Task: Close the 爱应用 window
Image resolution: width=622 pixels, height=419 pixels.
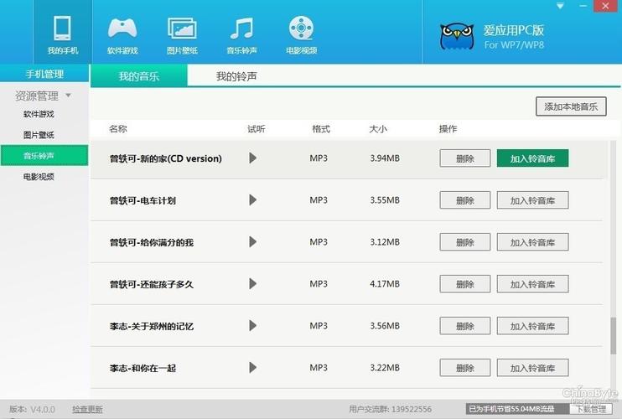Action: (x=606, y=6)
